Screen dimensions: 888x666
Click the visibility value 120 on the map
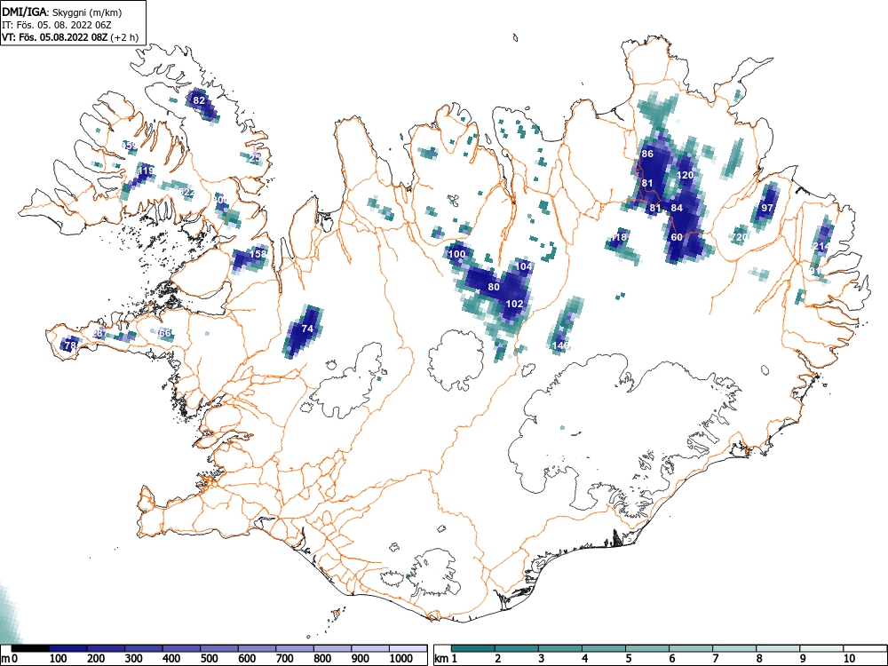(x=686, y=175)
